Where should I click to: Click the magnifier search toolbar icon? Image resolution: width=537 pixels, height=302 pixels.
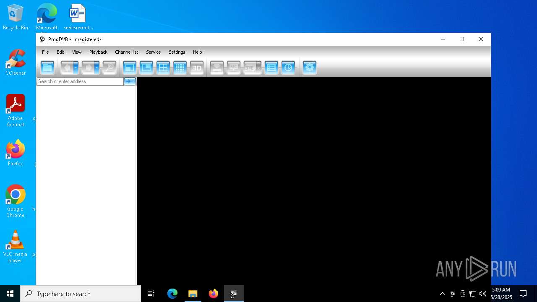(109, 68)
